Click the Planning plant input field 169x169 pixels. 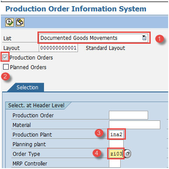(x=116, y=144)
